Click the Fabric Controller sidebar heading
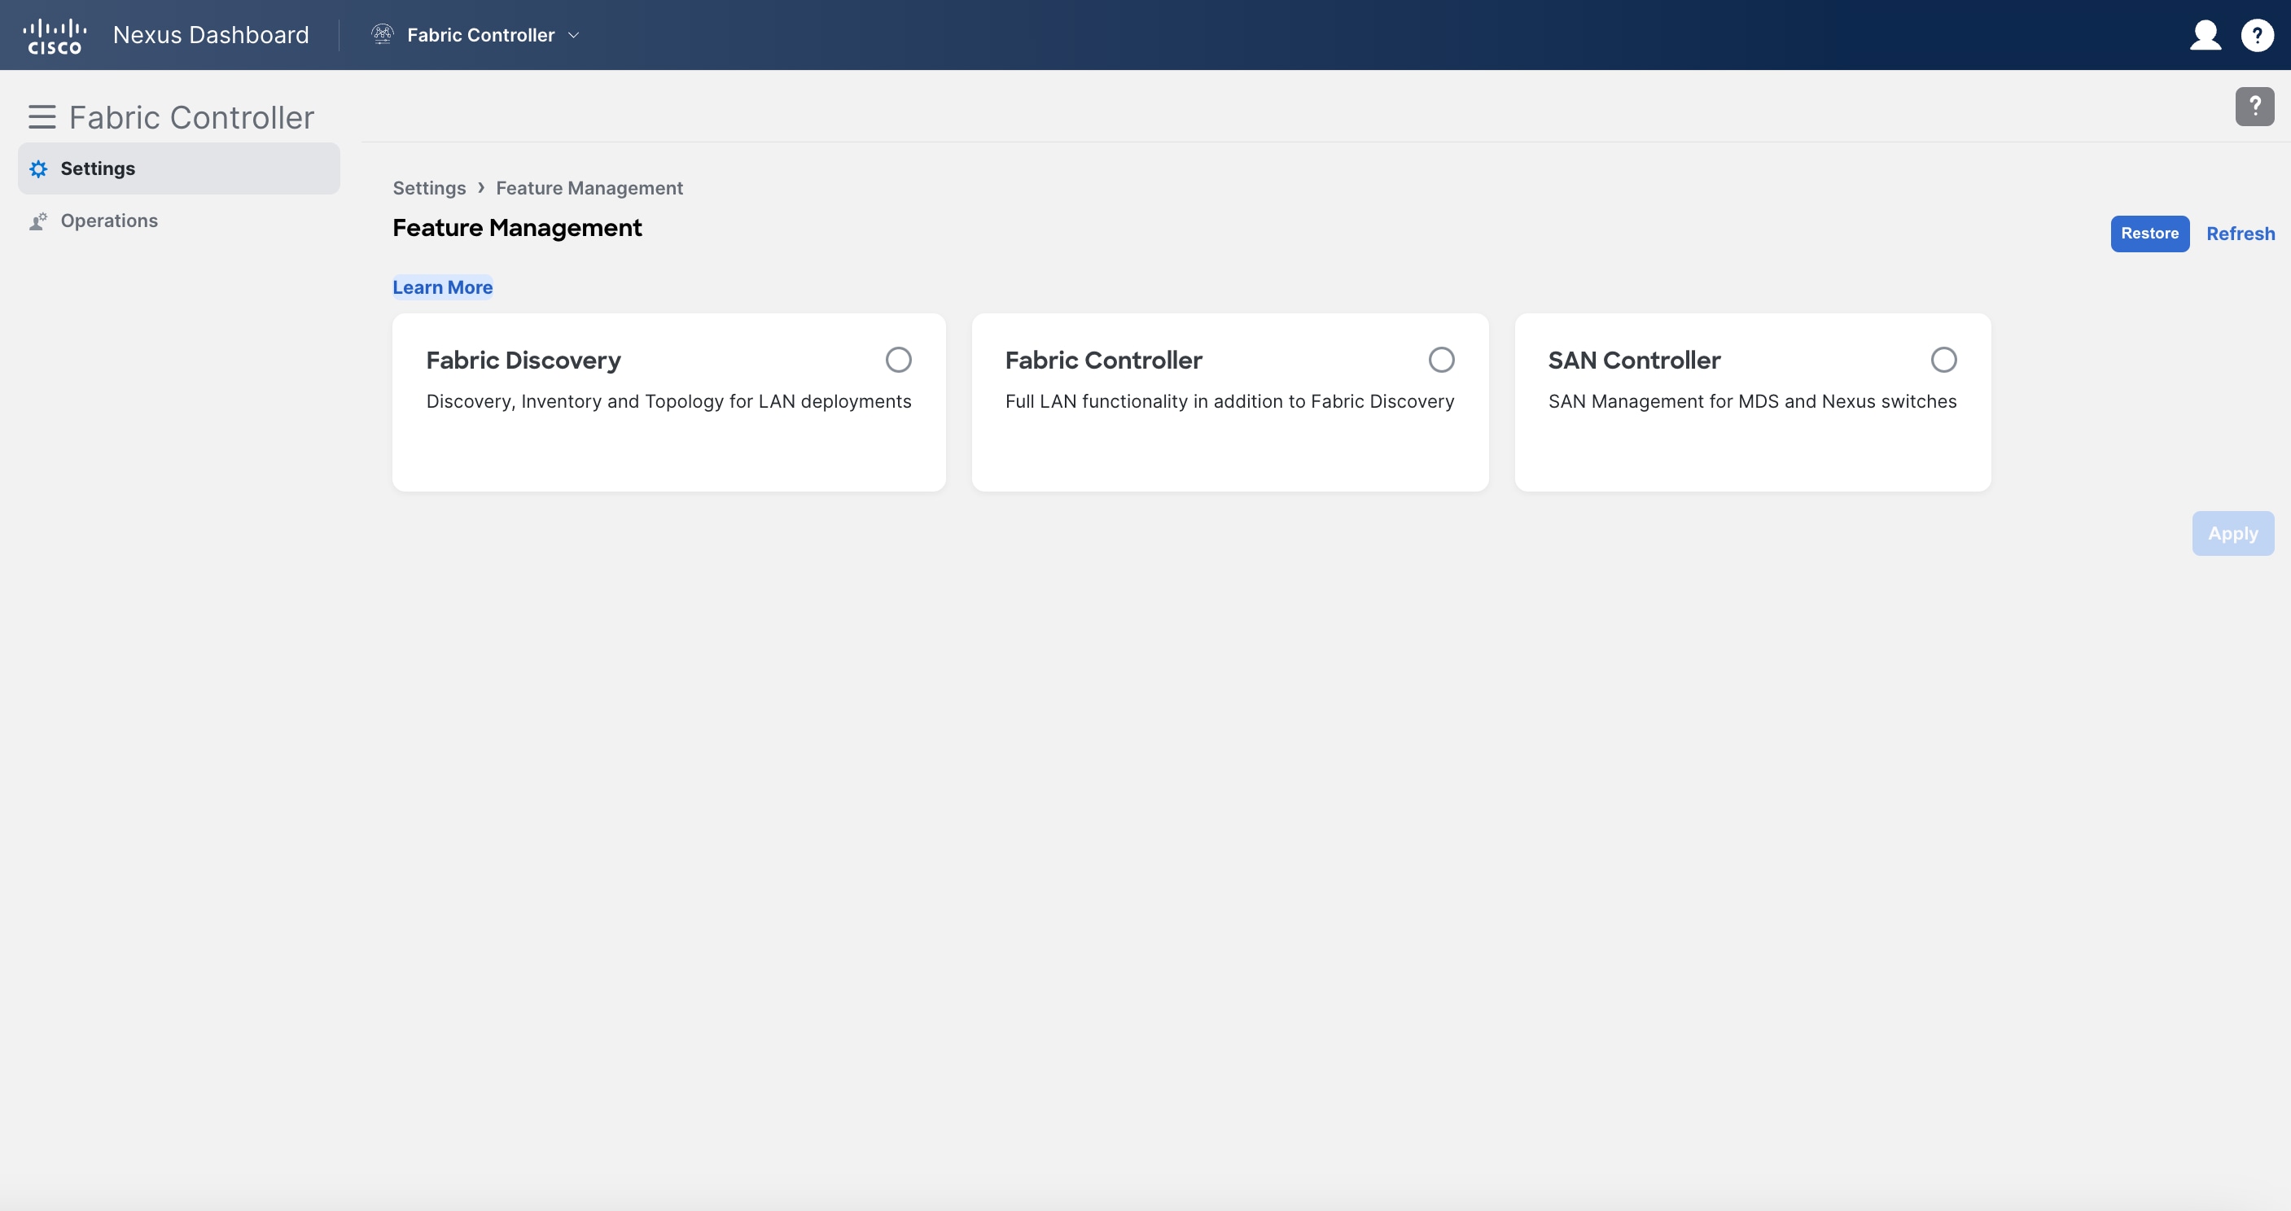Viewport: 2291px width, 1211px height. coord(191,117)
